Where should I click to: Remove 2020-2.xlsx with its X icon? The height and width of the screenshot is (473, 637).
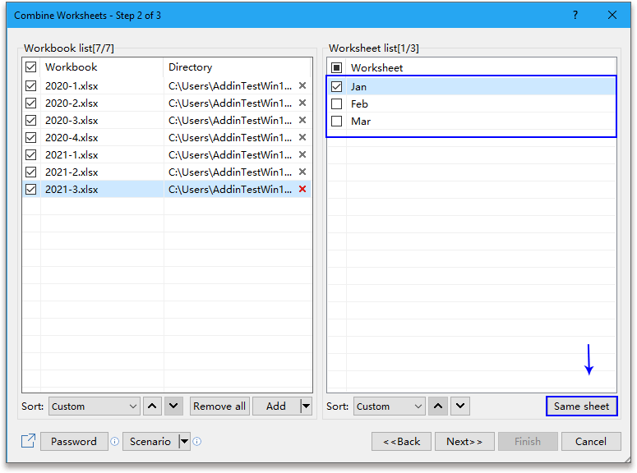pos(302,103)
